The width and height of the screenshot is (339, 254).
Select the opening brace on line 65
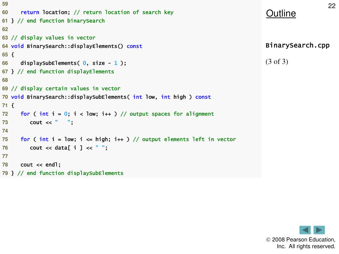[x=13, y=55]
